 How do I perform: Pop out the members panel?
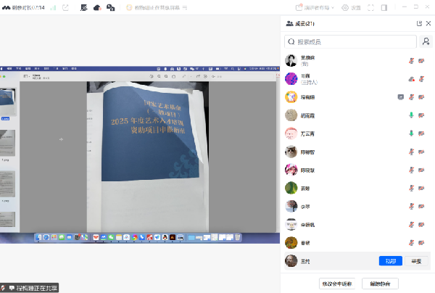tap(418, 24)
